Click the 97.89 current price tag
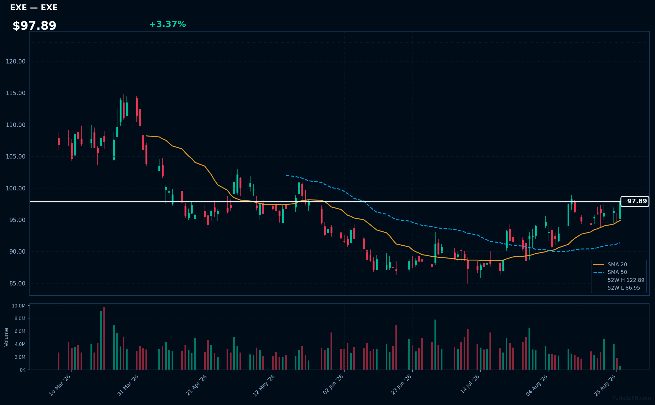Screen dimensions: 655x405 coord(635,201)
